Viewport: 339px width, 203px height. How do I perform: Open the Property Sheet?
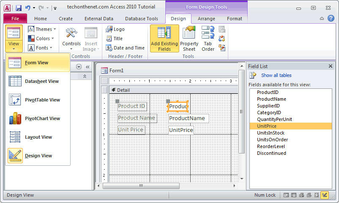click(x=189, y=38)
